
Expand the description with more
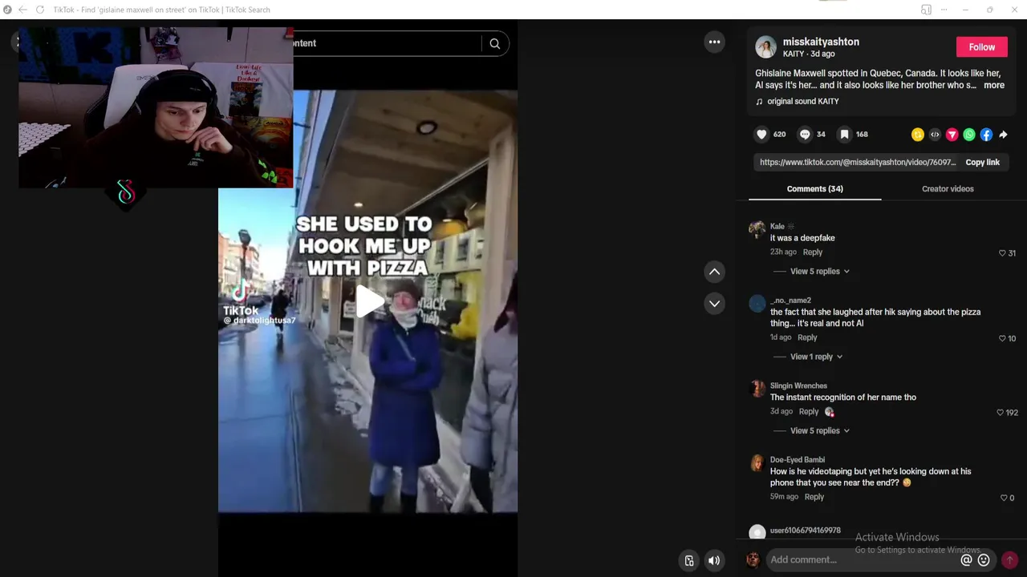pos(994,85)
